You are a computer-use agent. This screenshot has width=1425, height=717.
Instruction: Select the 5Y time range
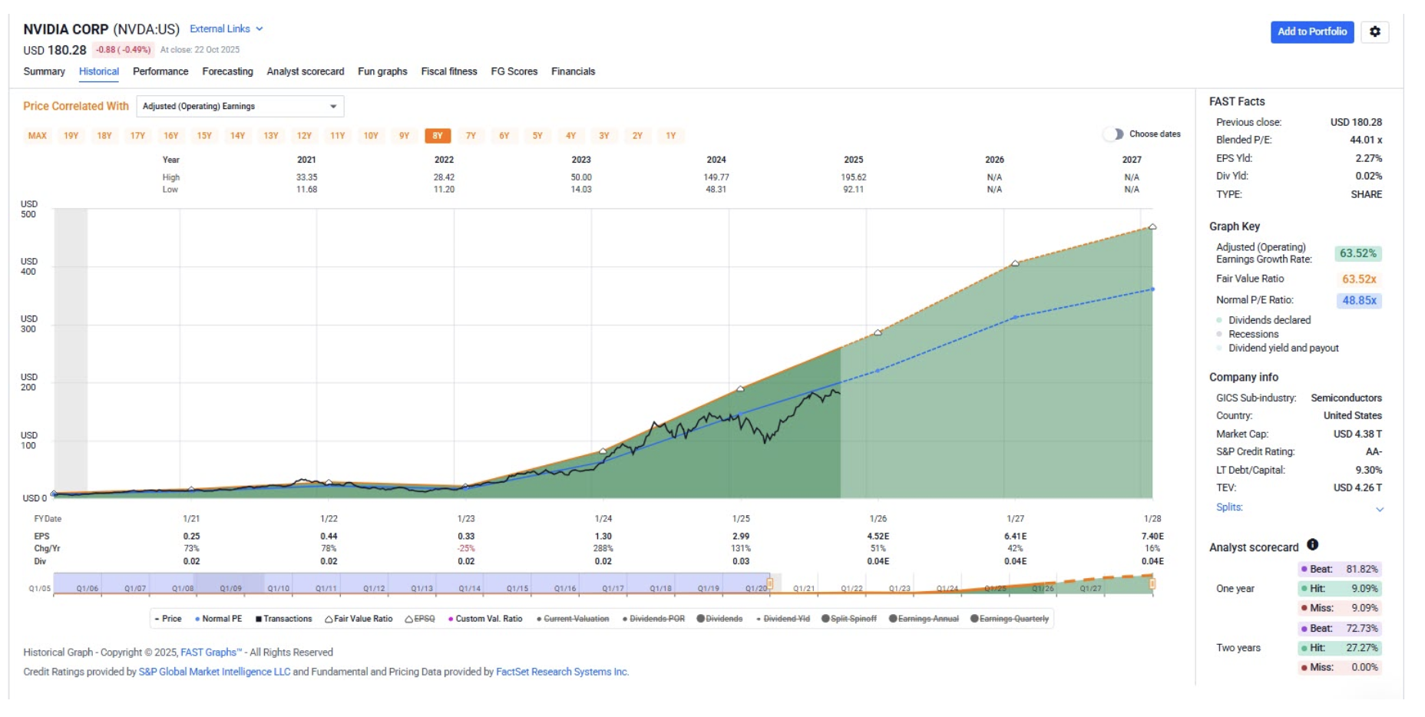tap(537, 136)
